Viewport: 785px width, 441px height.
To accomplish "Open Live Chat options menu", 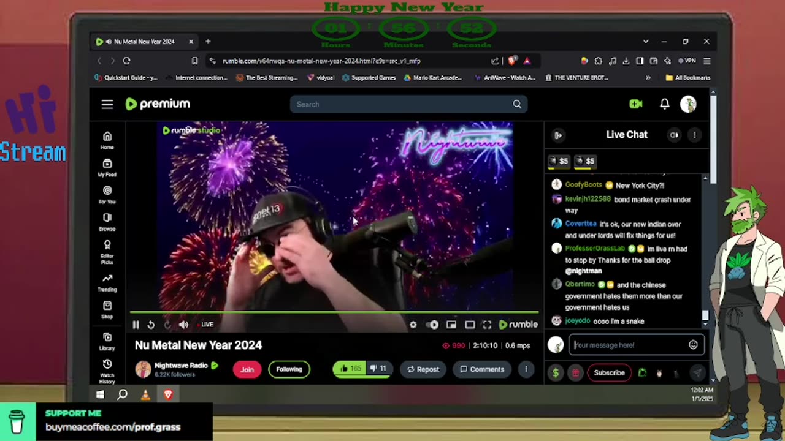I will click(x=694, y=135).
